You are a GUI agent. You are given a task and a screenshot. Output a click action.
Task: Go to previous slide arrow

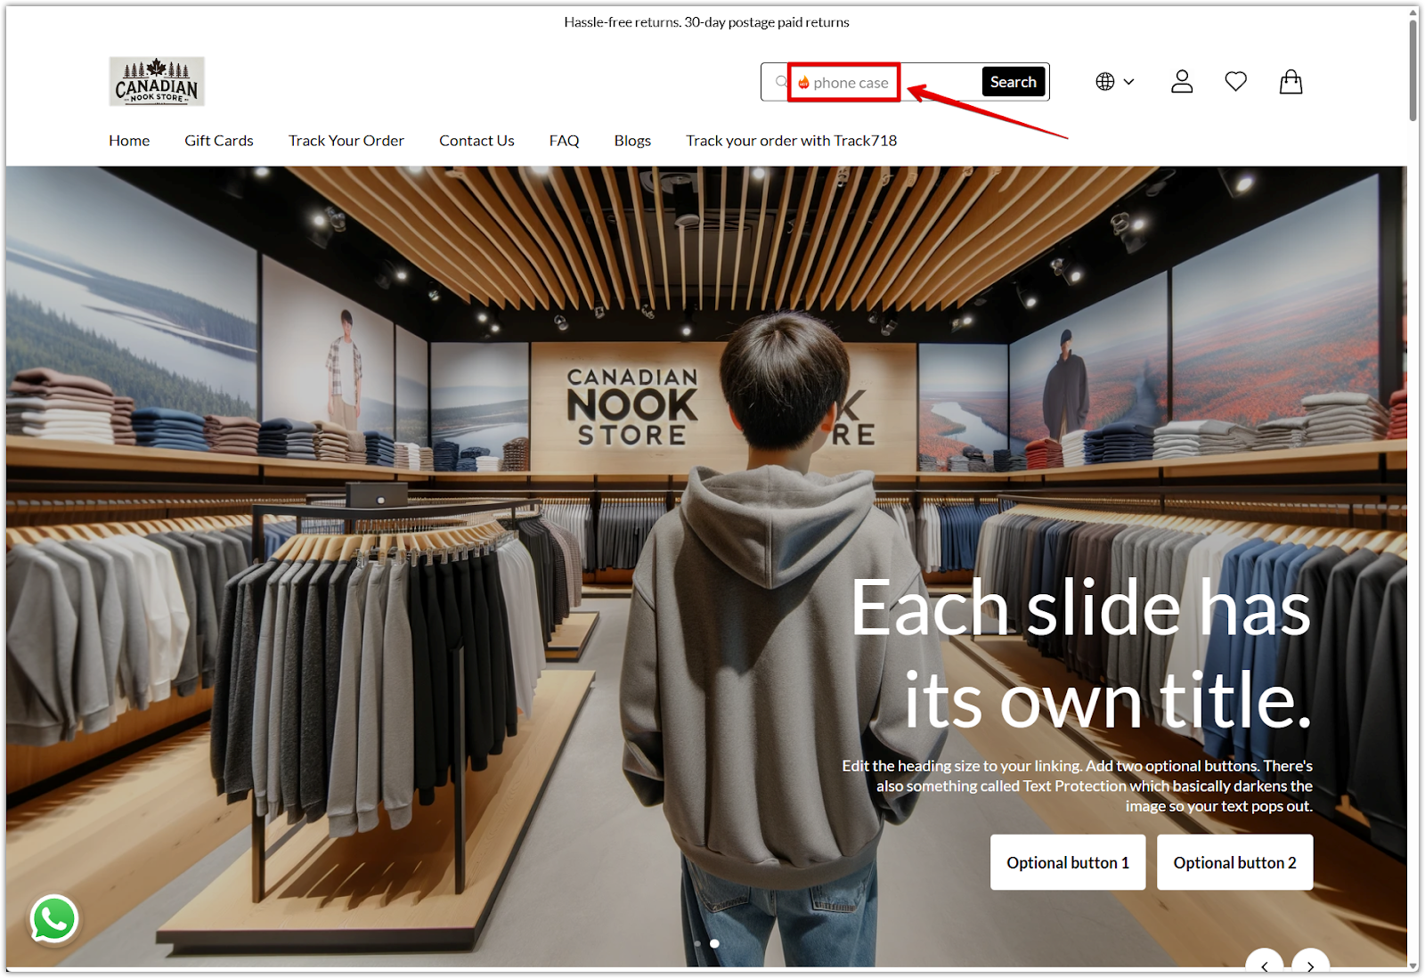[1264, 965]
